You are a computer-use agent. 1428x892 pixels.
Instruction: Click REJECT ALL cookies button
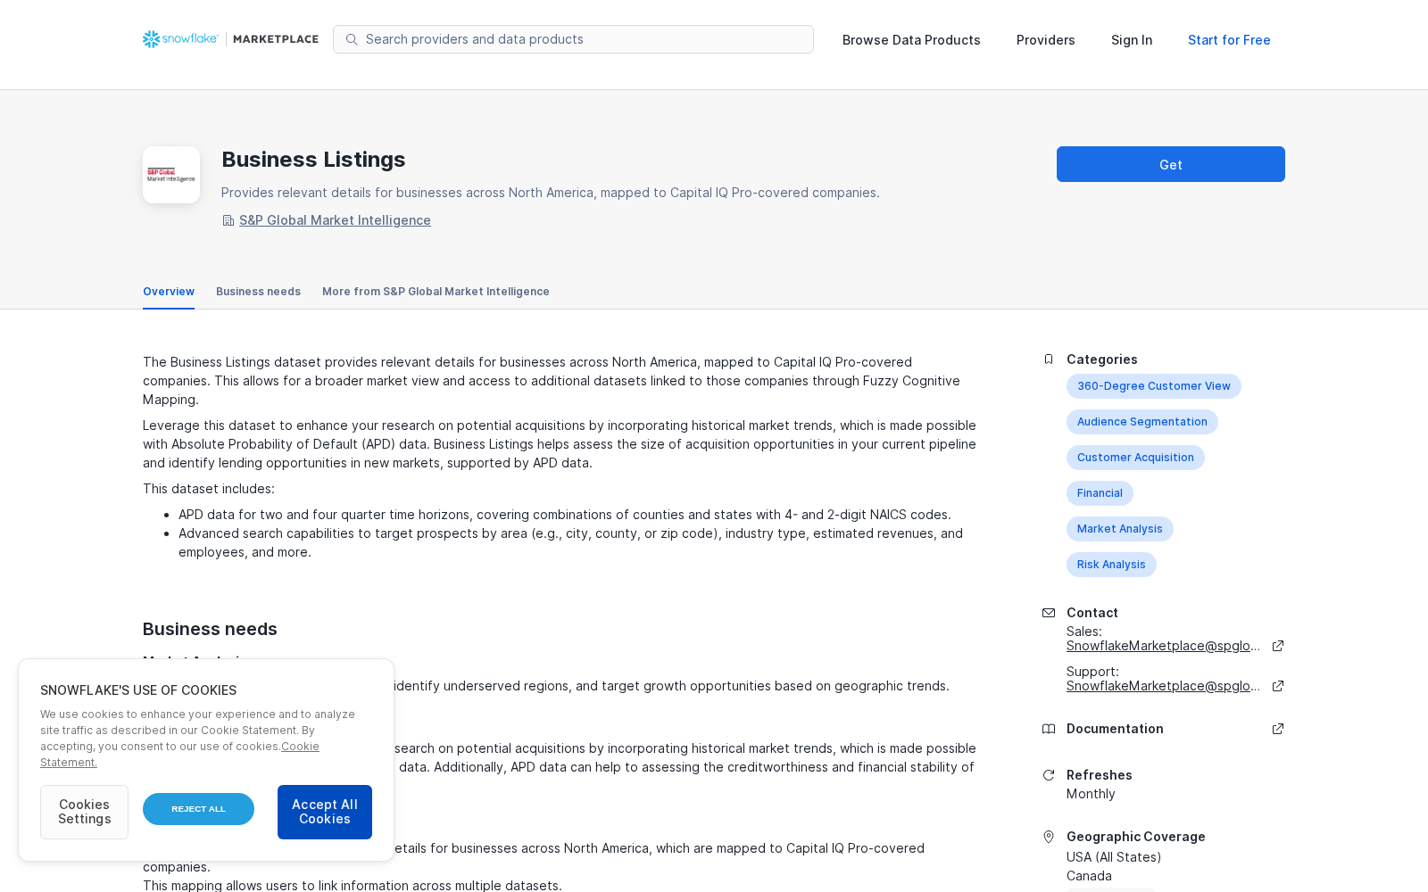click(198, 809)
